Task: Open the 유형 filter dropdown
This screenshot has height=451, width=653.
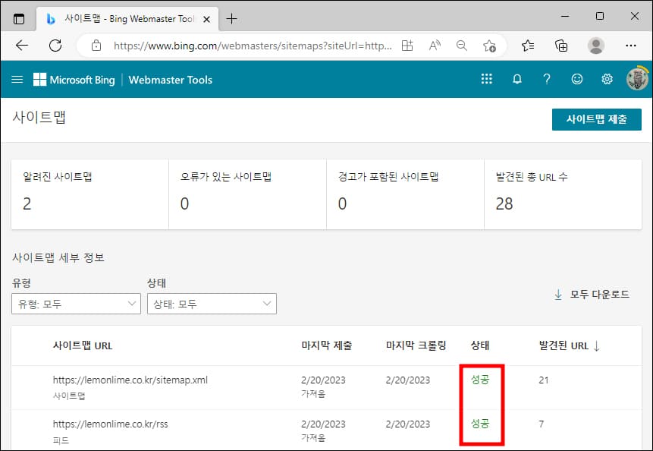Action: 76,304
